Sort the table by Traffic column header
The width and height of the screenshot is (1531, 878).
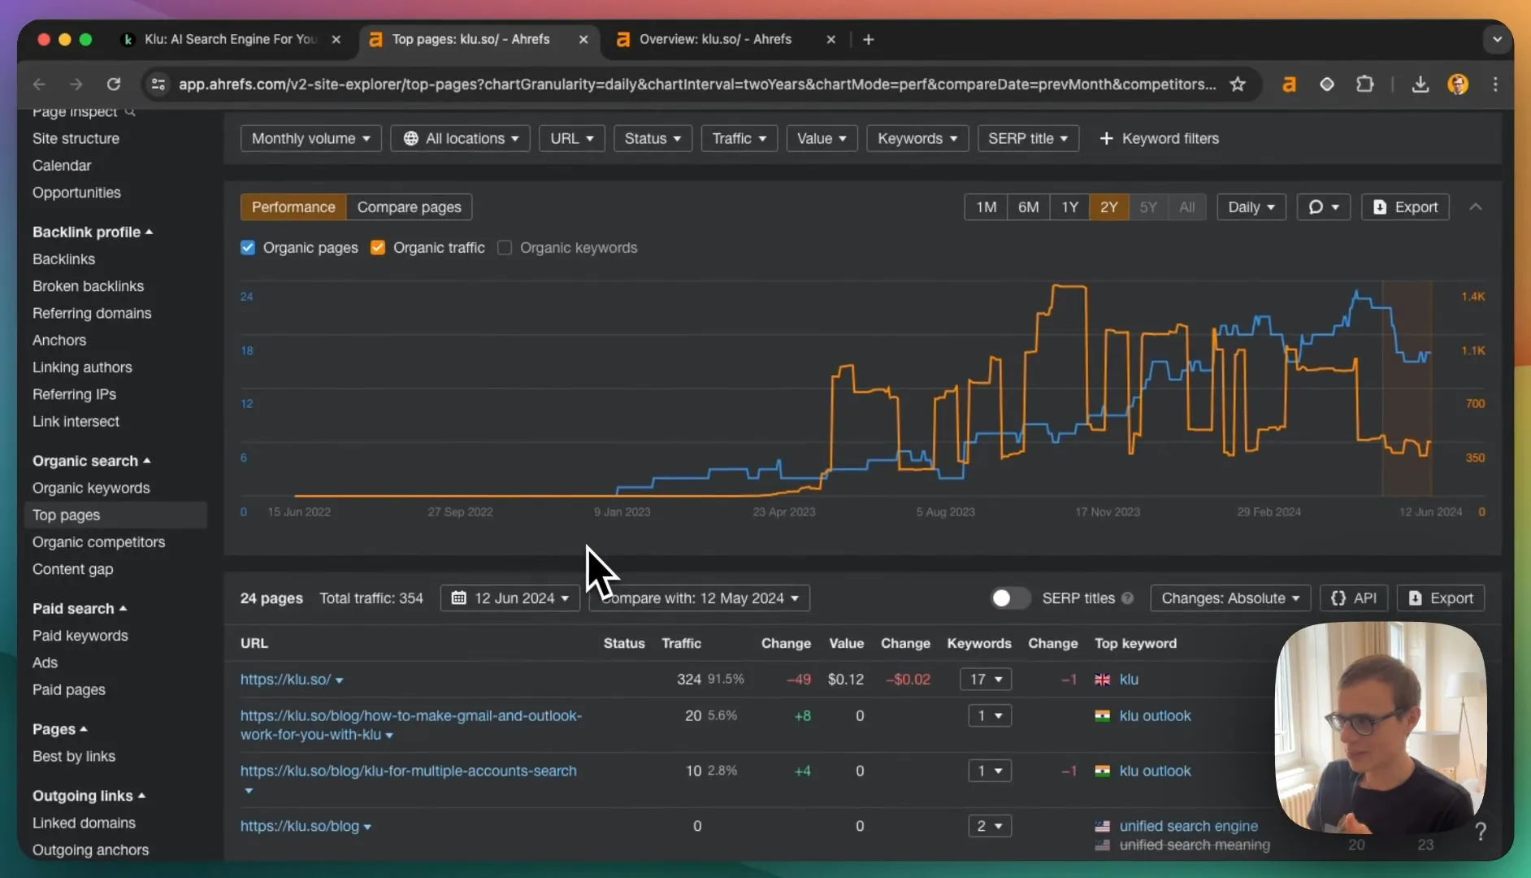(x=681, y=643)
